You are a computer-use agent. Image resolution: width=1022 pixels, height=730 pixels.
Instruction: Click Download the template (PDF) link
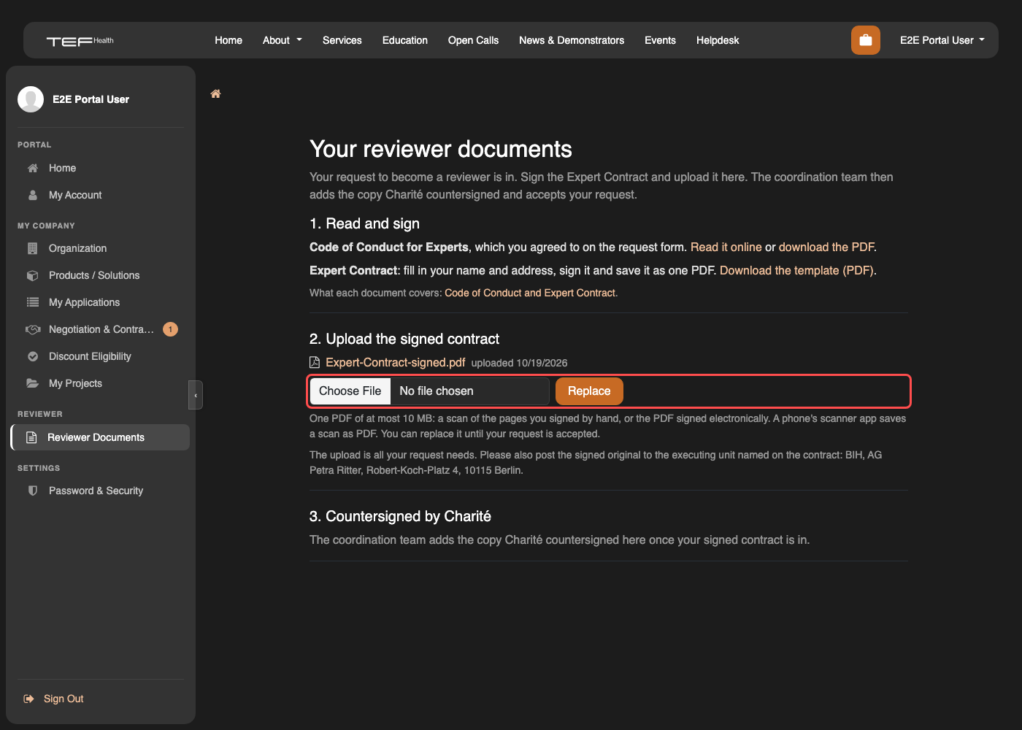(796, 271)
